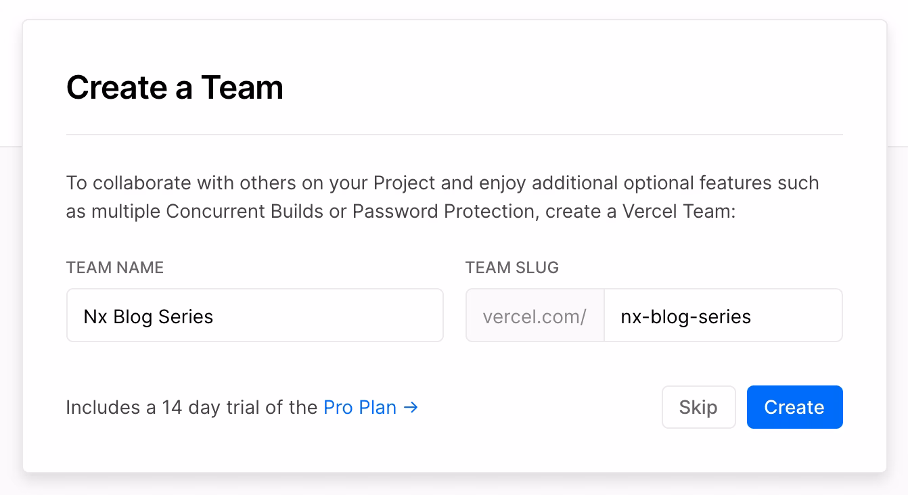Focus the Team Name input field
The image size is (908, 495).
tap(254, 316)
